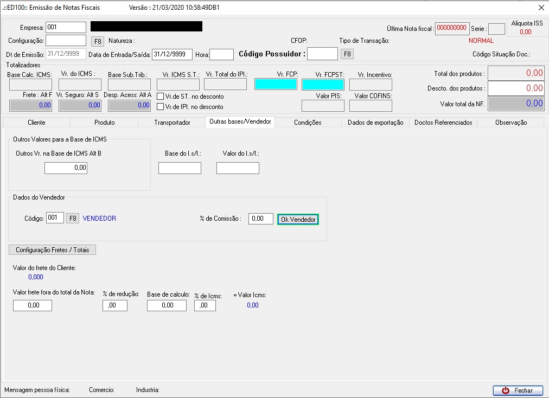
Task: Show the Doctos Referenciados tab
Action: (x=443, y=123)
